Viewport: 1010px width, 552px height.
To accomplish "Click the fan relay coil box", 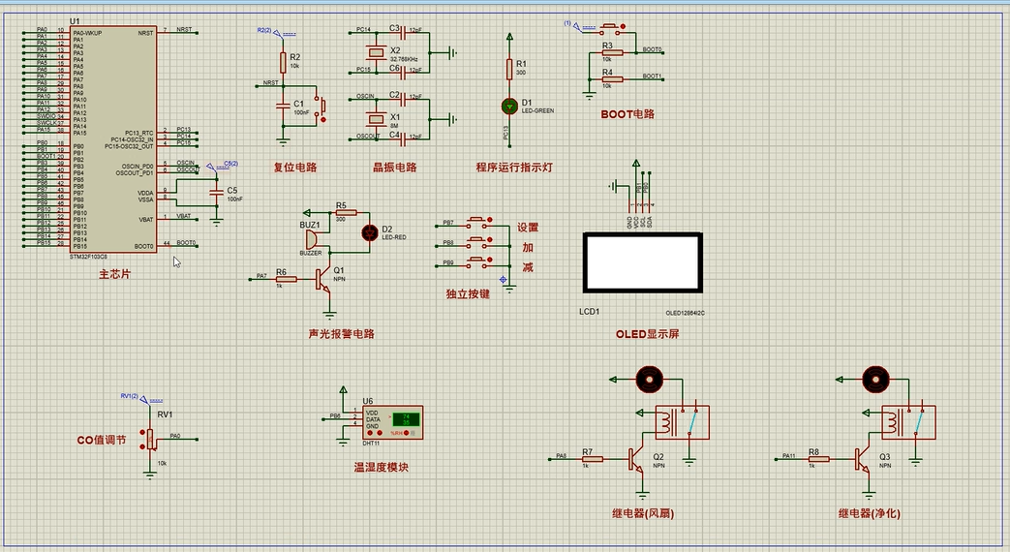I will (x=682, y=422).
